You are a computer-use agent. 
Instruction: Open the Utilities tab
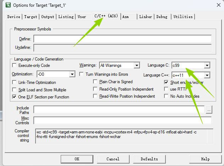tap(183, 17)
